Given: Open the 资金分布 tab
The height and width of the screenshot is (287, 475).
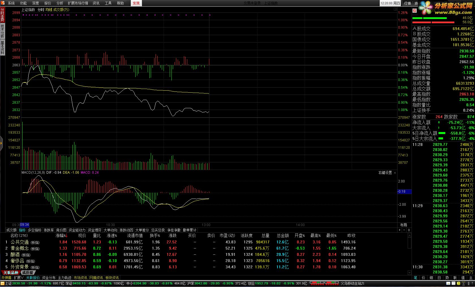Looking at the screenshot, I should pos(49,278).
